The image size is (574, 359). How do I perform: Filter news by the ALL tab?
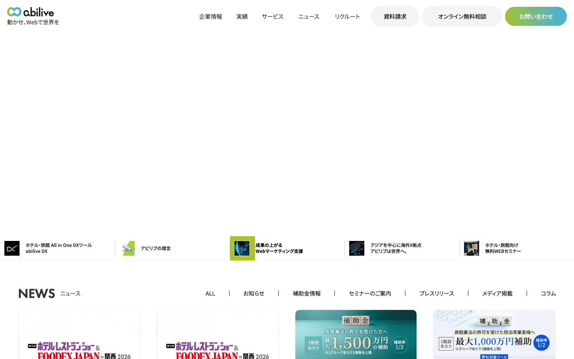pos(210,293)
